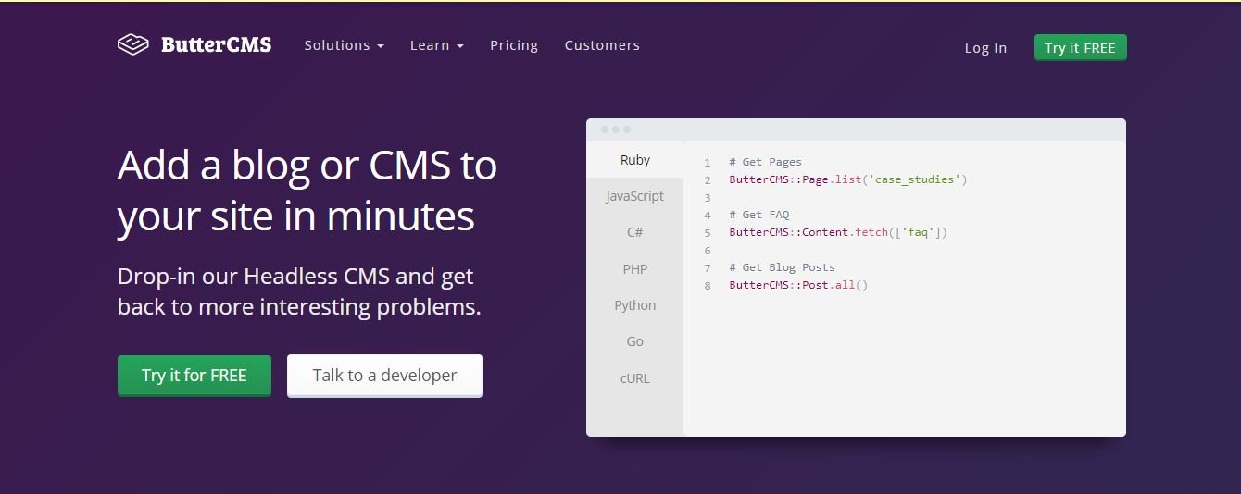Click the ButterCMS::Page.list code line
The height and width of the screenshot is (494, 1241).
click(x=847, y=179)
